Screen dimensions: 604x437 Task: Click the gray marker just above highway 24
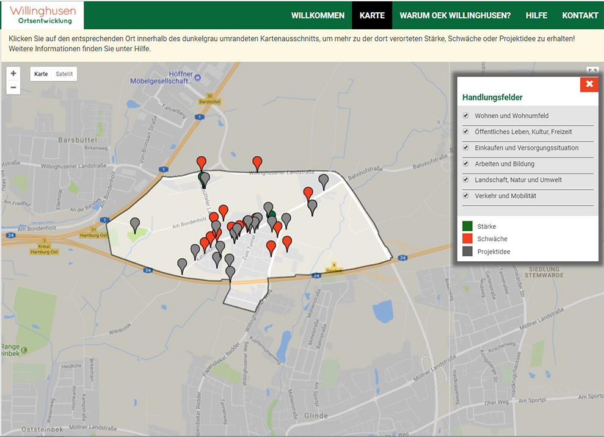point(182,265)
